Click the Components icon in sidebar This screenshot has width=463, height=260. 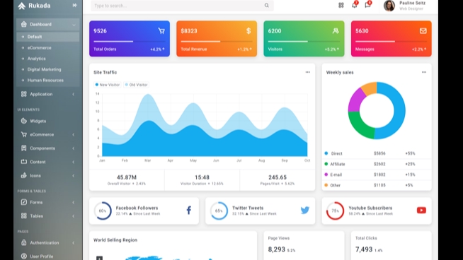23,148
